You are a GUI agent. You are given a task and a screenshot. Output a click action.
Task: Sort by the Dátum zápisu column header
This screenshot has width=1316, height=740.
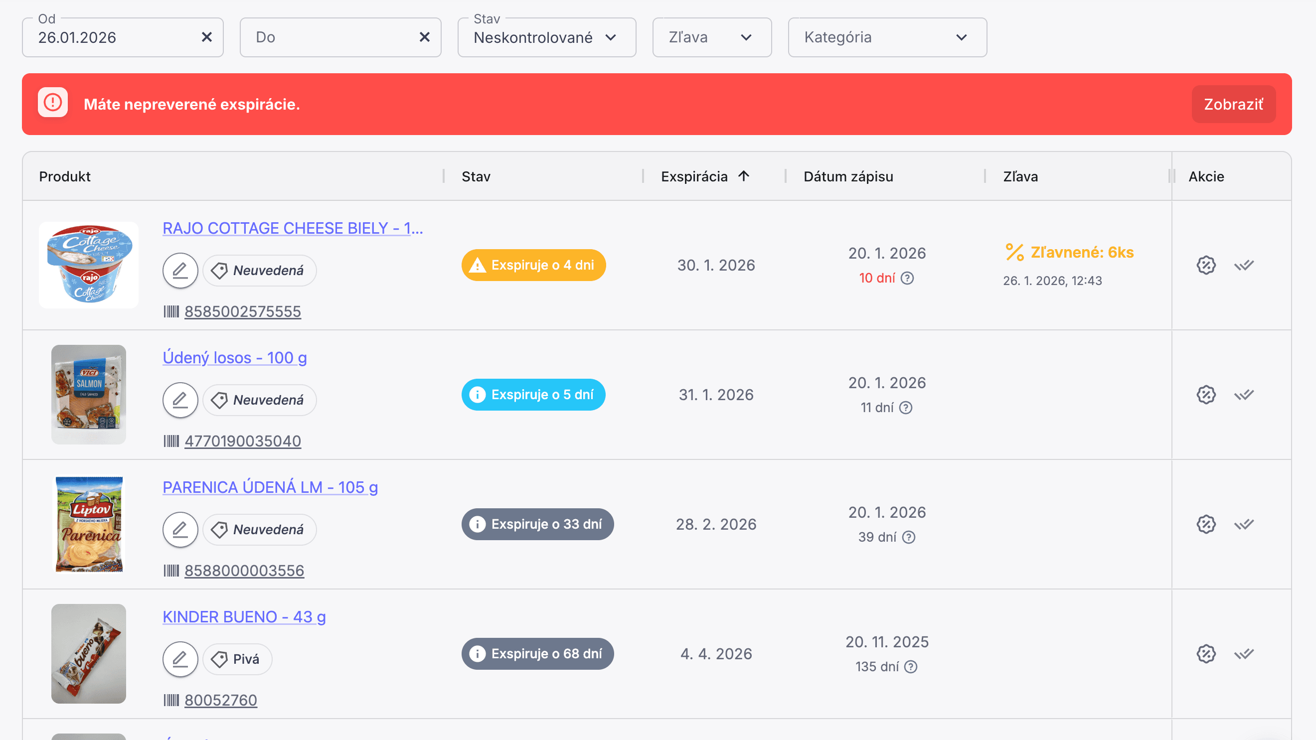point(848,176)
